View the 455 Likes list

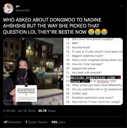pos(58,122)
